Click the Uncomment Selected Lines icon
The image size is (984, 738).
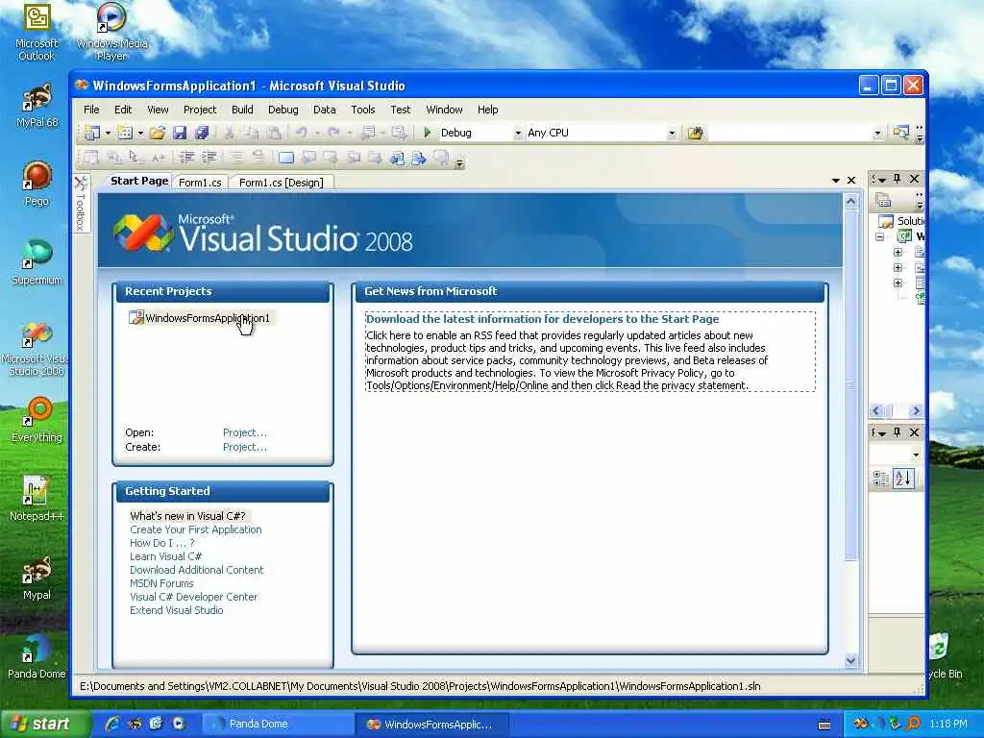coord(258,158)
